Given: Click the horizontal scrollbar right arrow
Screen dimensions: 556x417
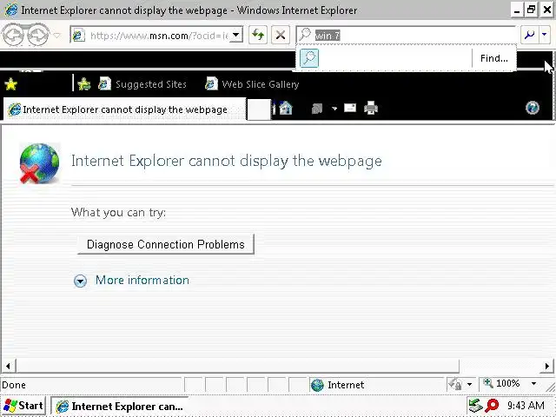Looking at the screenshot, I should click(x=547, y=366).
